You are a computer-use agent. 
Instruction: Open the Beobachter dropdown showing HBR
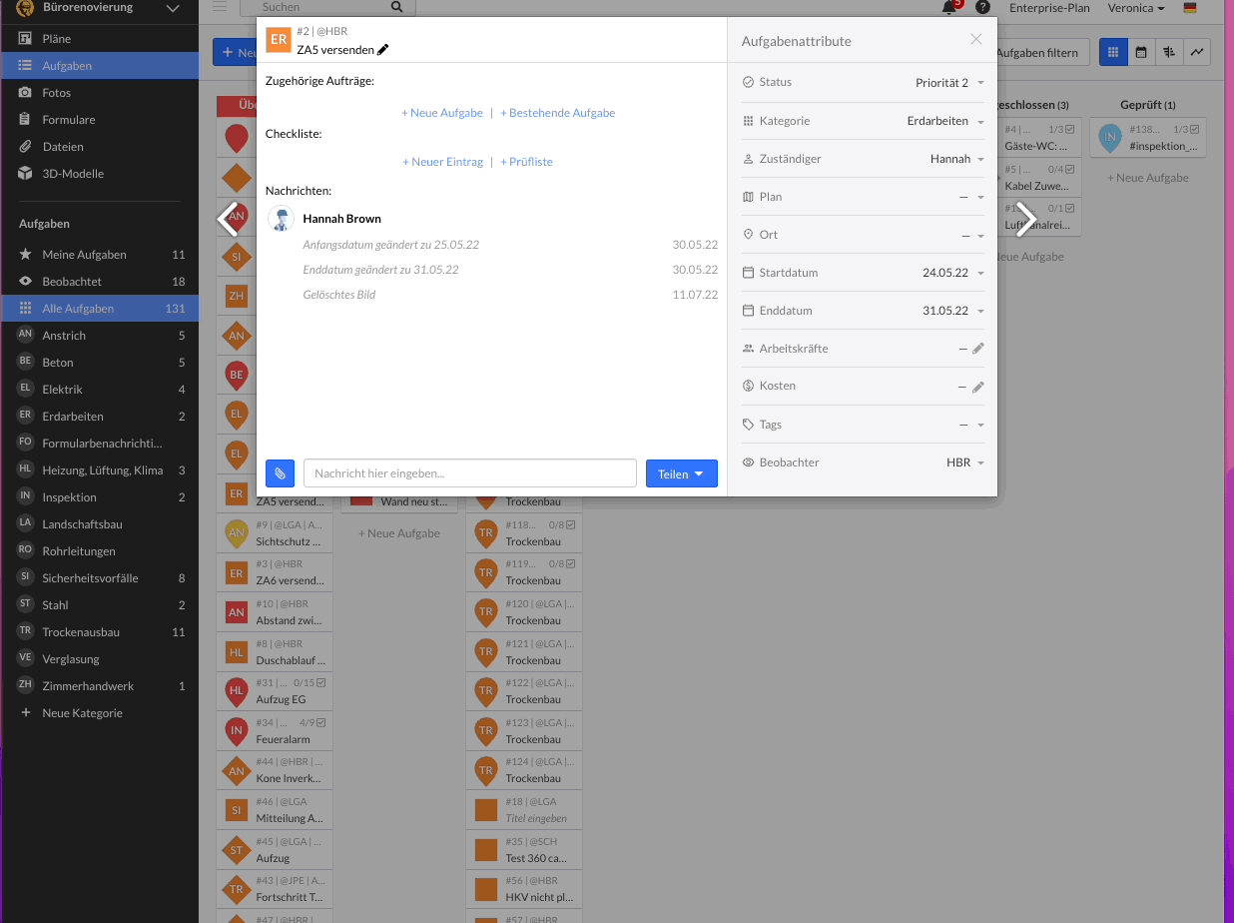[x=964, y=462]
